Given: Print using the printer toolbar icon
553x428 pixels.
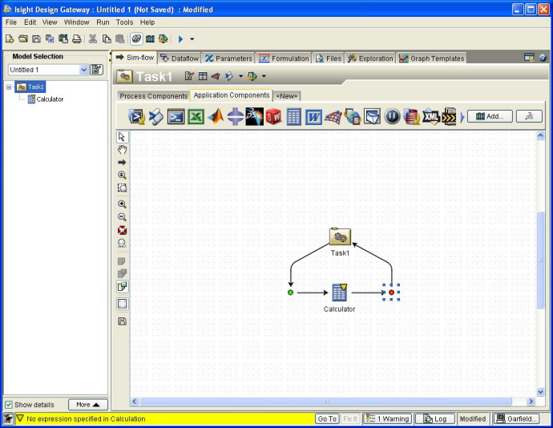Looking at the screenshot, I should point(76,38).
